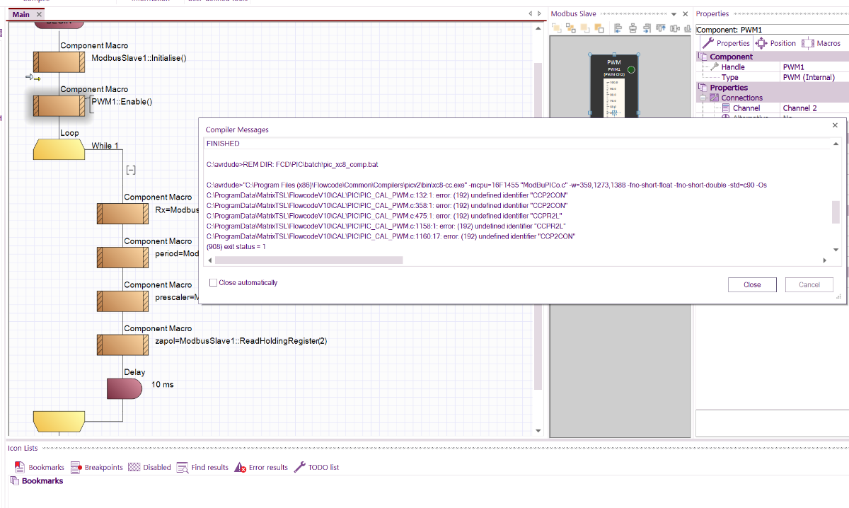Click the Type row value PWM (Internal)
The image size is (849, 508).
point(809,77)
